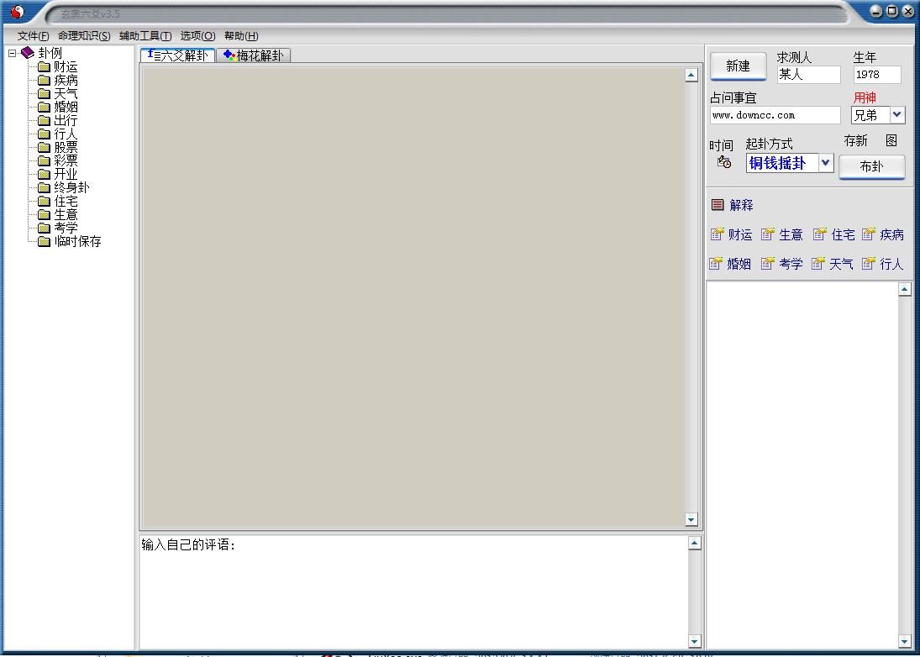Click the 生年 year field
This screenshot has height=657, width=920.
click(x=877, y=75)
